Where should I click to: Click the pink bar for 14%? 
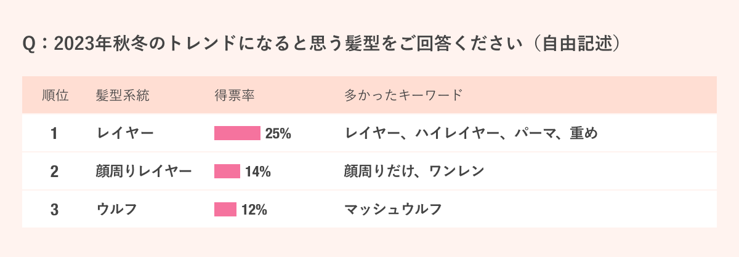click(x=227, y=172)
